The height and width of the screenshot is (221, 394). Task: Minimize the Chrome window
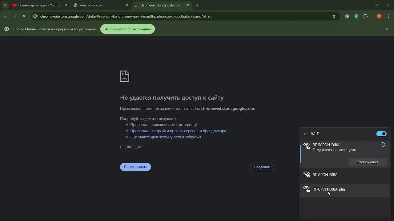point(365,5)
